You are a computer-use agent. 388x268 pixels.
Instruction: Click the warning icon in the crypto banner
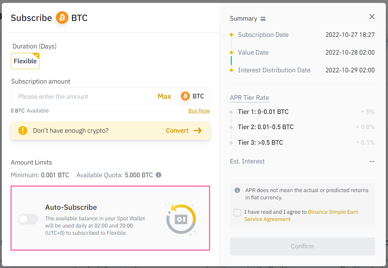[22, 131]
